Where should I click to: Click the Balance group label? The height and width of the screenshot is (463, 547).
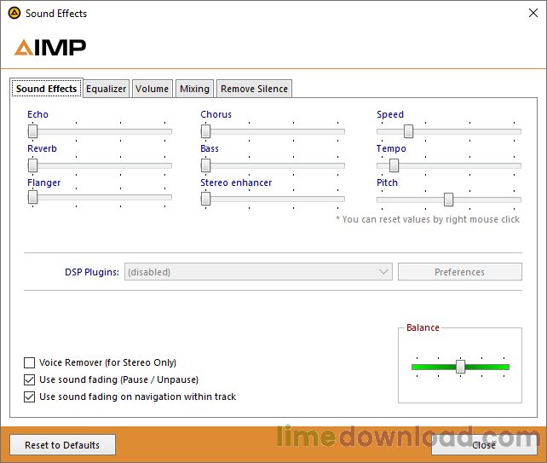pyautogui.click(x=423, y=327)
